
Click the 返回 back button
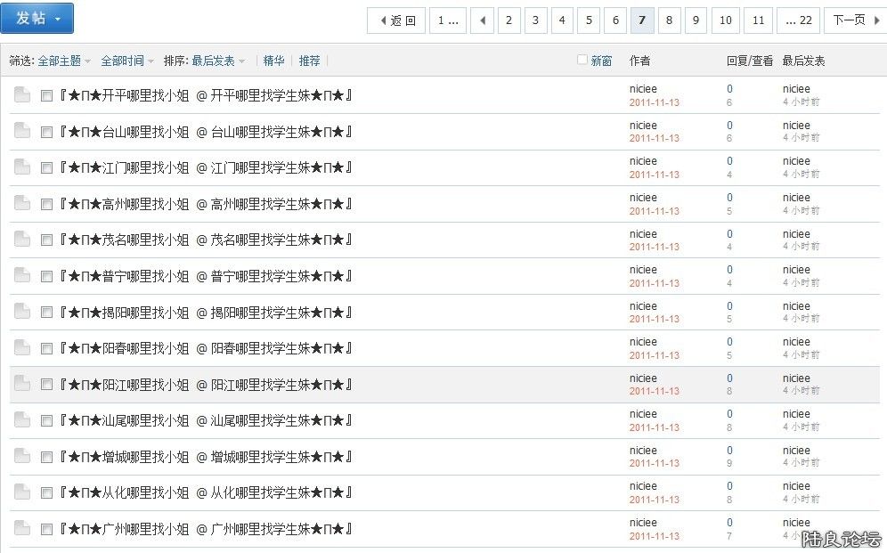396,20
